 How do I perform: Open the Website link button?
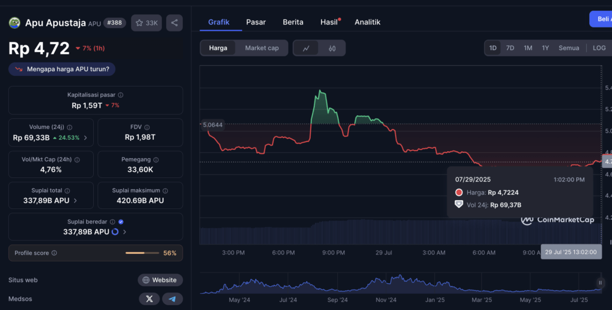160,280
